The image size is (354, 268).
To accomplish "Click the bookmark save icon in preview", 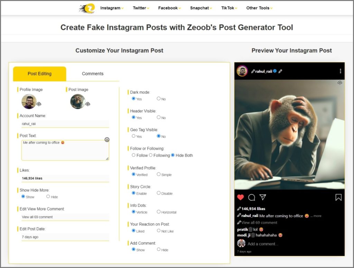I will click(x=338, y=198).
